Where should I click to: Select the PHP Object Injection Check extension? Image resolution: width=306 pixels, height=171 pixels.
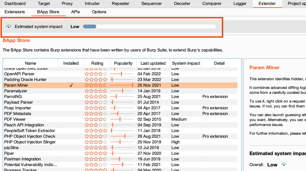click(120, 136)
